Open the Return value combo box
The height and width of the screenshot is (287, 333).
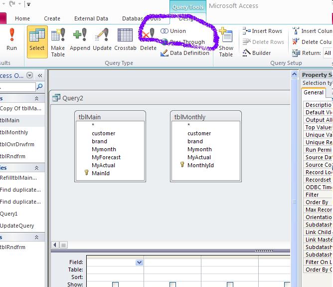coord(328,53)
